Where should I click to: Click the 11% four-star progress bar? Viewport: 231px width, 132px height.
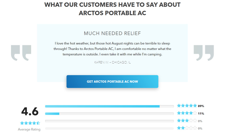[109, 114]
